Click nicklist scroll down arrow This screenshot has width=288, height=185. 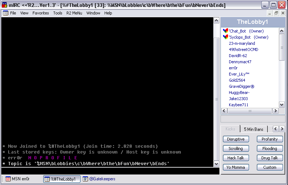(x=282, y=105)
